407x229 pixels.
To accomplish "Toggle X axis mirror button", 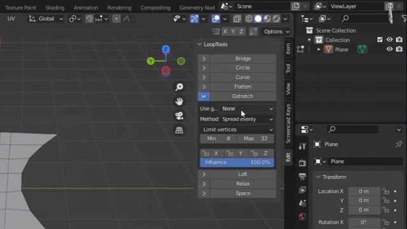I will click(x=225, y=31).
